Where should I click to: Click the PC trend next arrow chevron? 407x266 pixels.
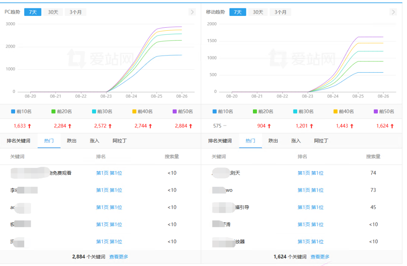[x=192, y=12]
